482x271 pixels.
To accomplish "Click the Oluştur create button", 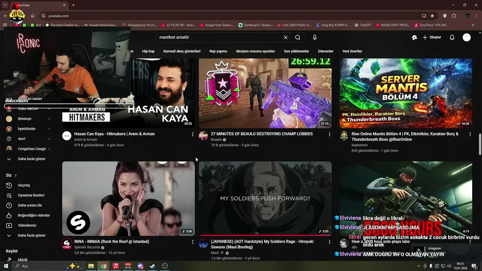I will click(432, 37).
